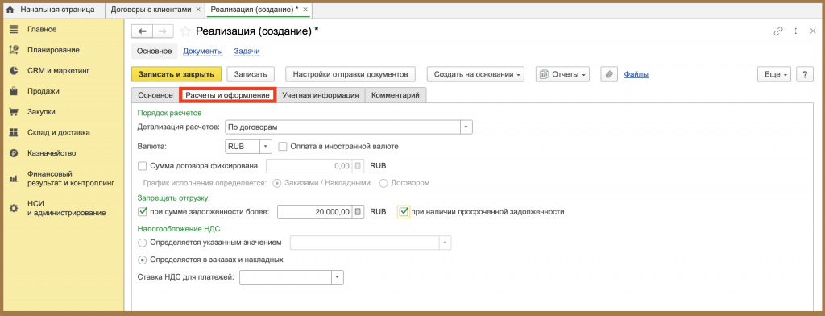Screen dimensions: 825x316
Task: Toggle Оплата в иностранной валюте checkbox
Action: [283, 146]
